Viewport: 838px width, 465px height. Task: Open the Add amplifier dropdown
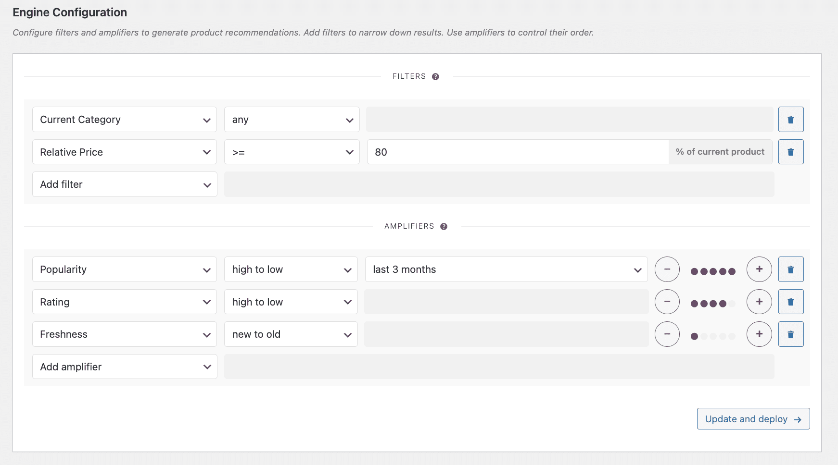(x=125, y=367)
